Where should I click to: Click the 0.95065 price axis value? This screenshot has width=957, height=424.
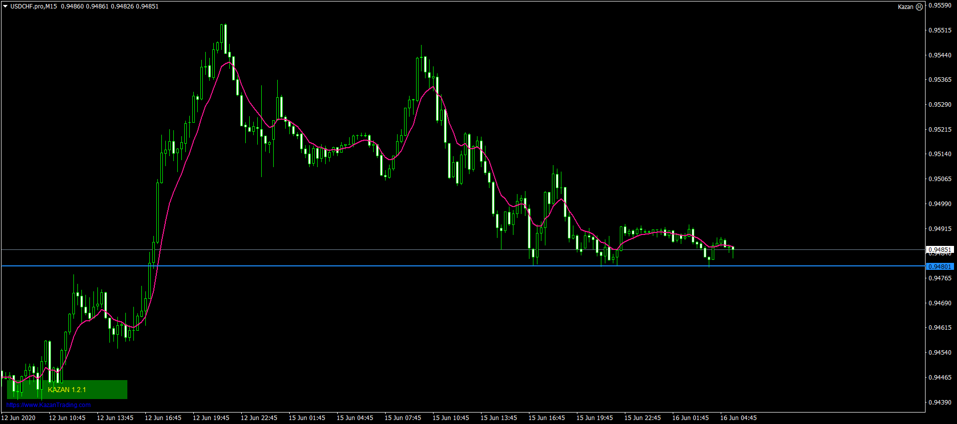940,179
